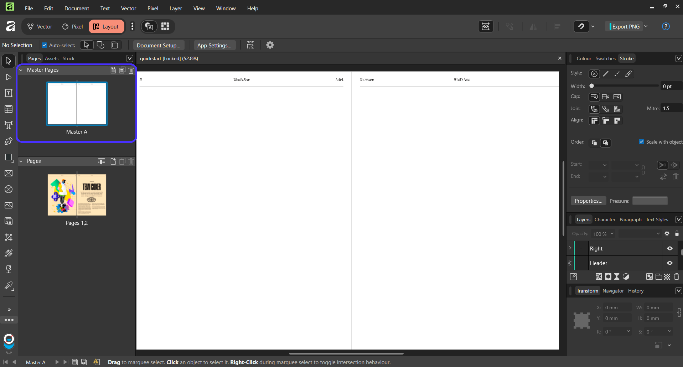Select the Colour Picker eyedropper tool
683x367 pixels.
[x=9, y=286]
